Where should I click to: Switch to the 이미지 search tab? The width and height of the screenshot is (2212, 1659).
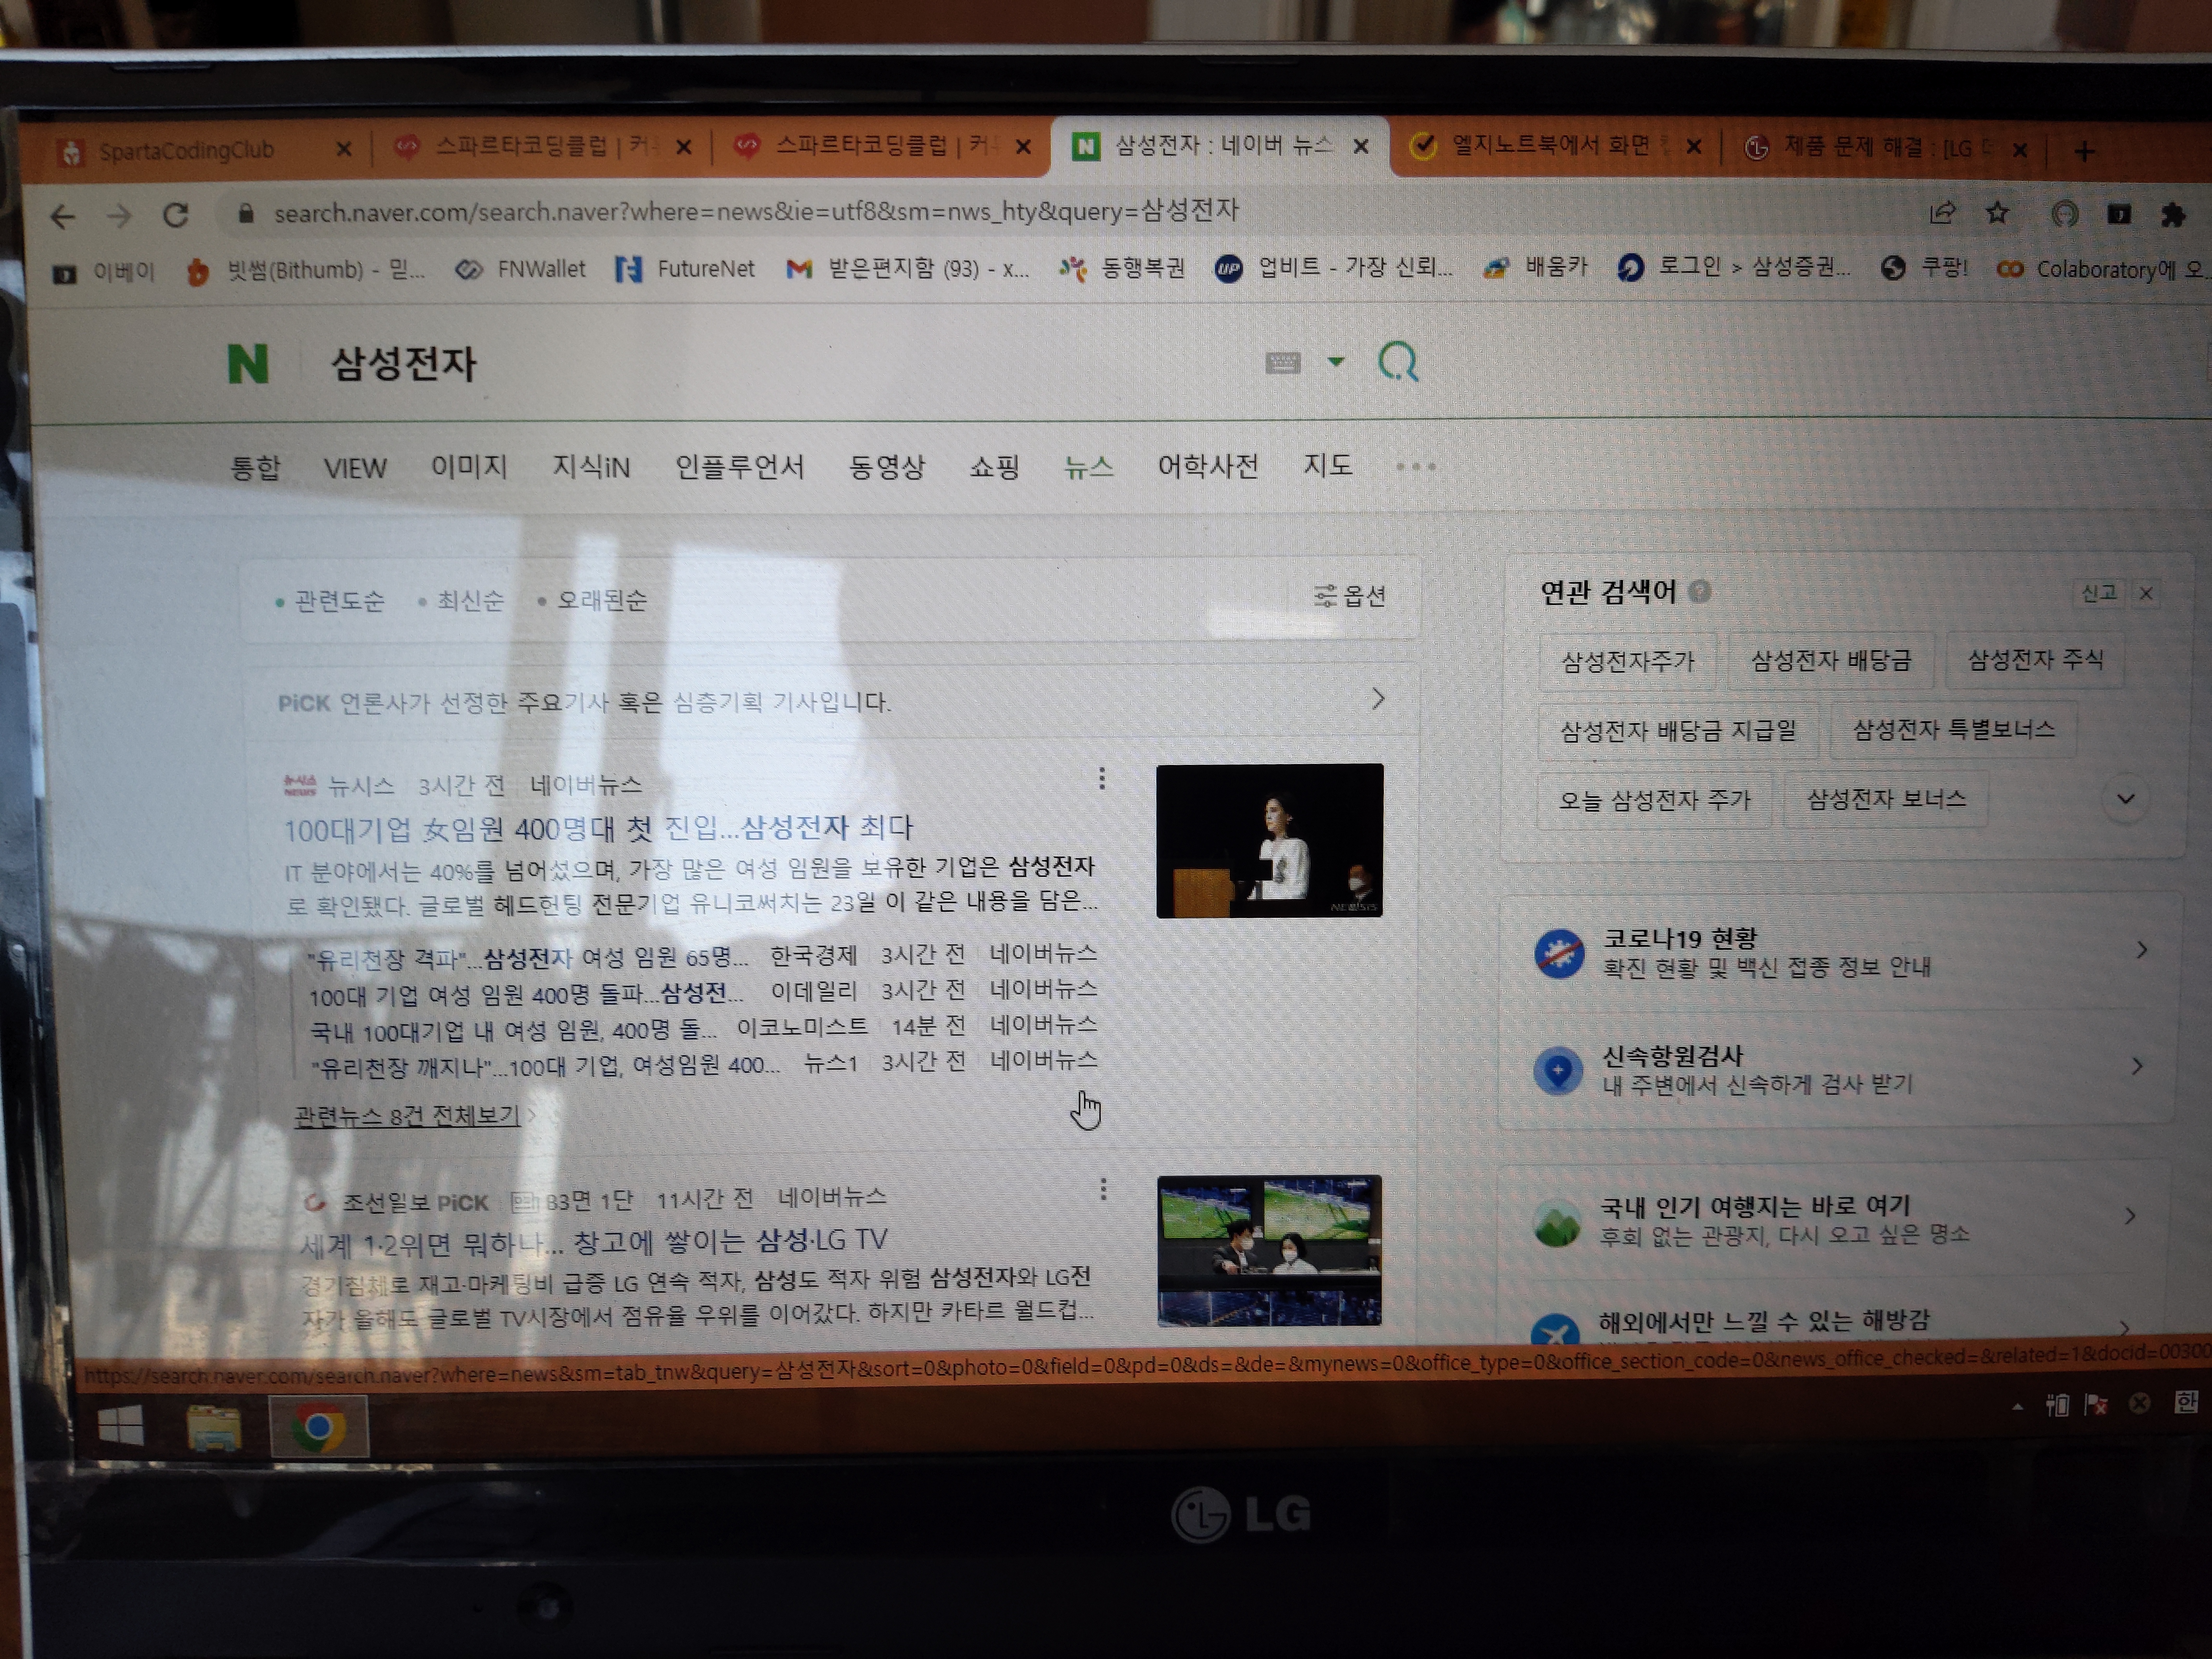[469, 467]
